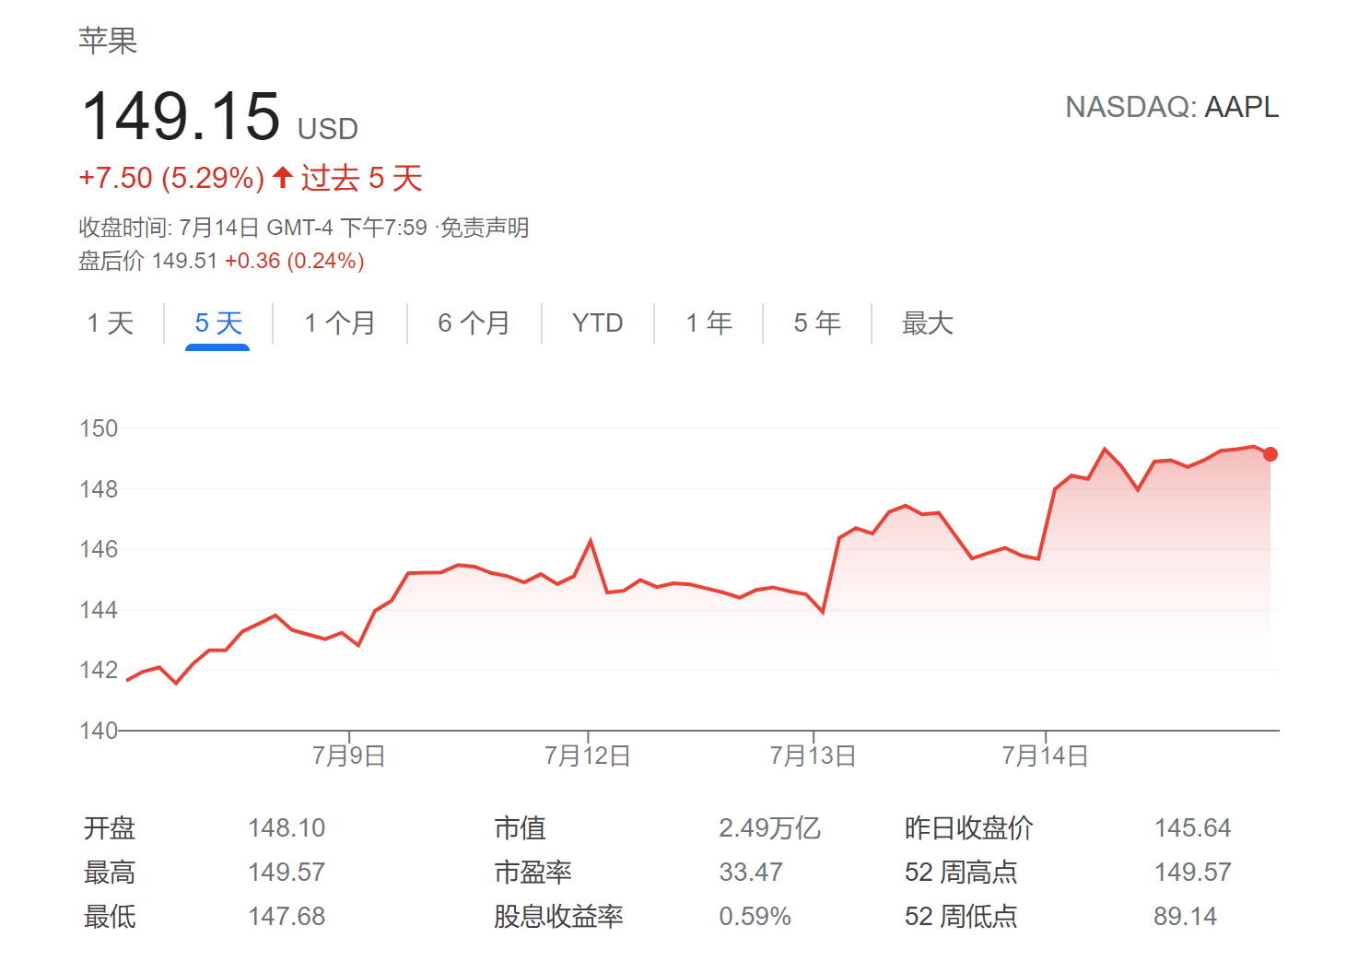Click the 收盘时间 7月14日 timestamp
This screenshot has width=1370, height=973.
pyautogui.click(x=252, y=228)
